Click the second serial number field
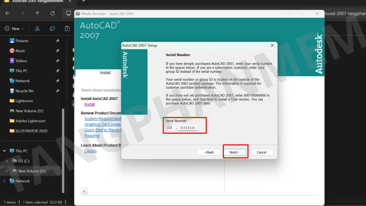 tap(188, 128)
